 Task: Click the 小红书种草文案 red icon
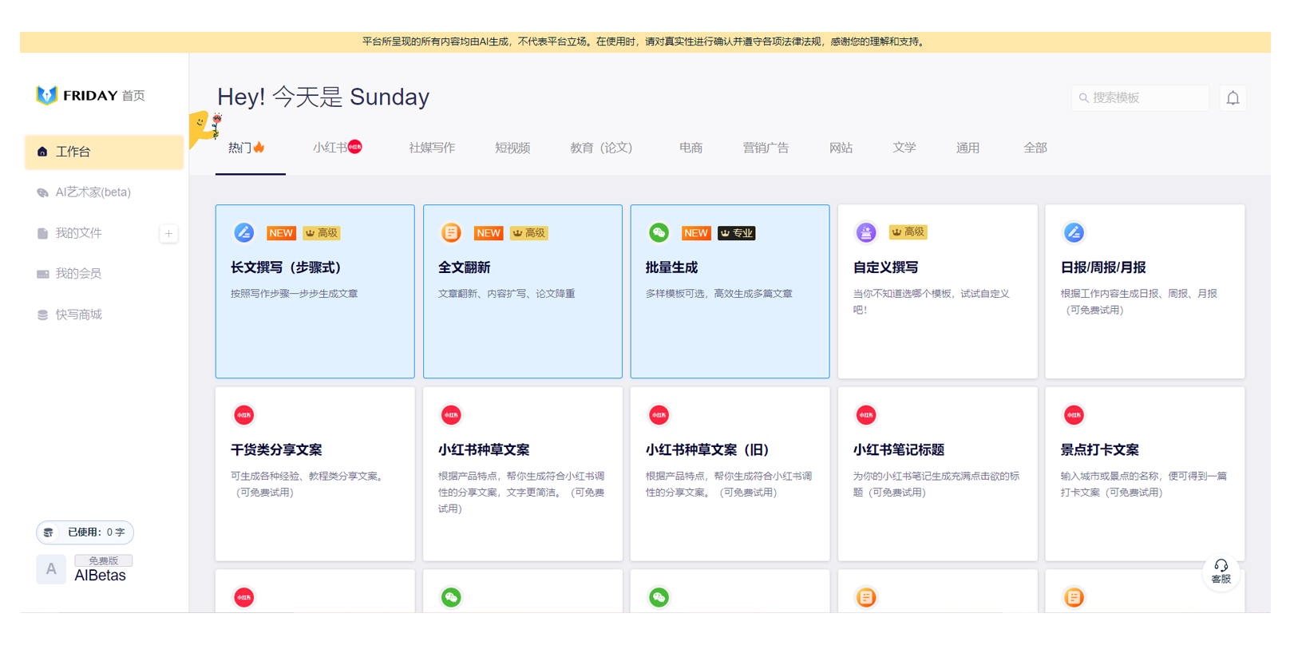point(451,415)
